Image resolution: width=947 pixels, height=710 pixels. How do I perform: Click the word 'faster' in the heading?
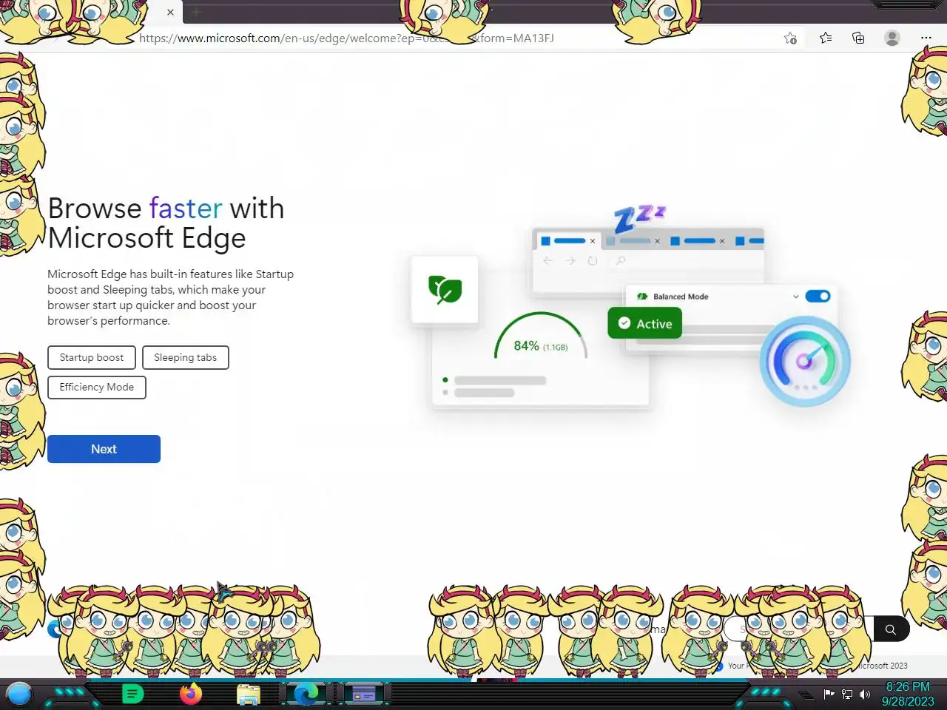pos(186,209)
